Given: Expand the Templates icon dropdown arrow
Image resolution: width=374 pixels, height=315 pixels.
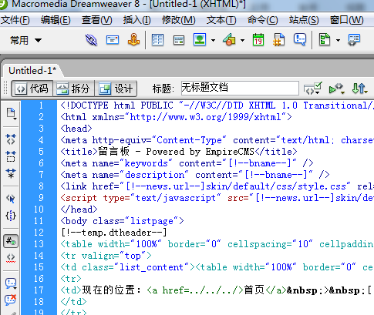Looking at the screenshot, I should coord(338,40).
